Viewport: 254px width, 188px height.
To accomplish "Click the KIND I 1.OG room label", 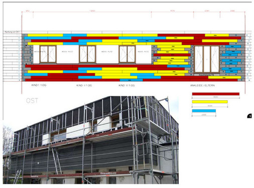I will 39,85.
